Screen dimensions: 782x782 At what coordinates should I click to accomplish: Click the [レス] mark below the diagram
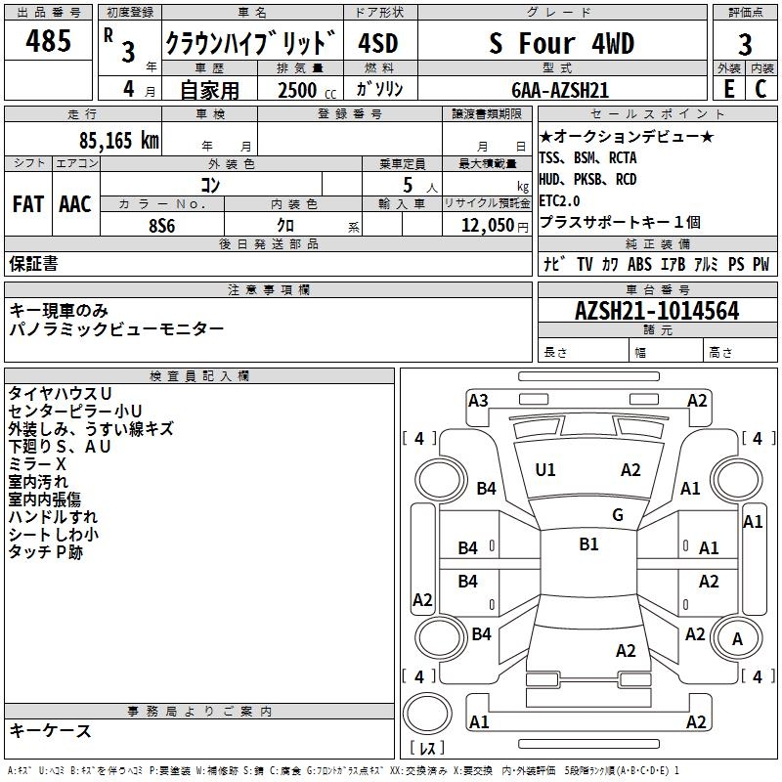pyautogui.click(x=427, y=750)
